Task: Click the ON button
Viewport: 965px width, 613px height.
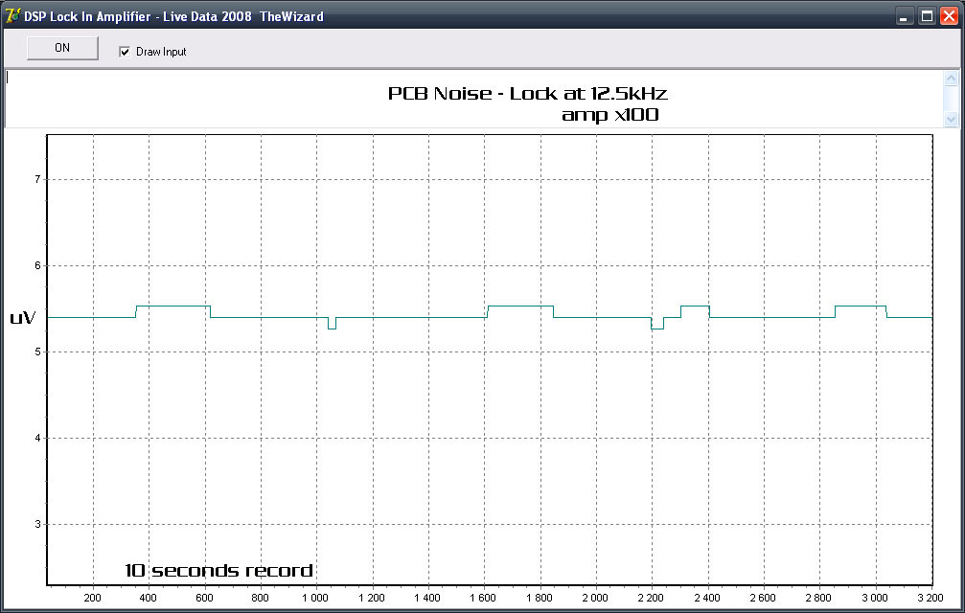Action: tap(62, 48)
